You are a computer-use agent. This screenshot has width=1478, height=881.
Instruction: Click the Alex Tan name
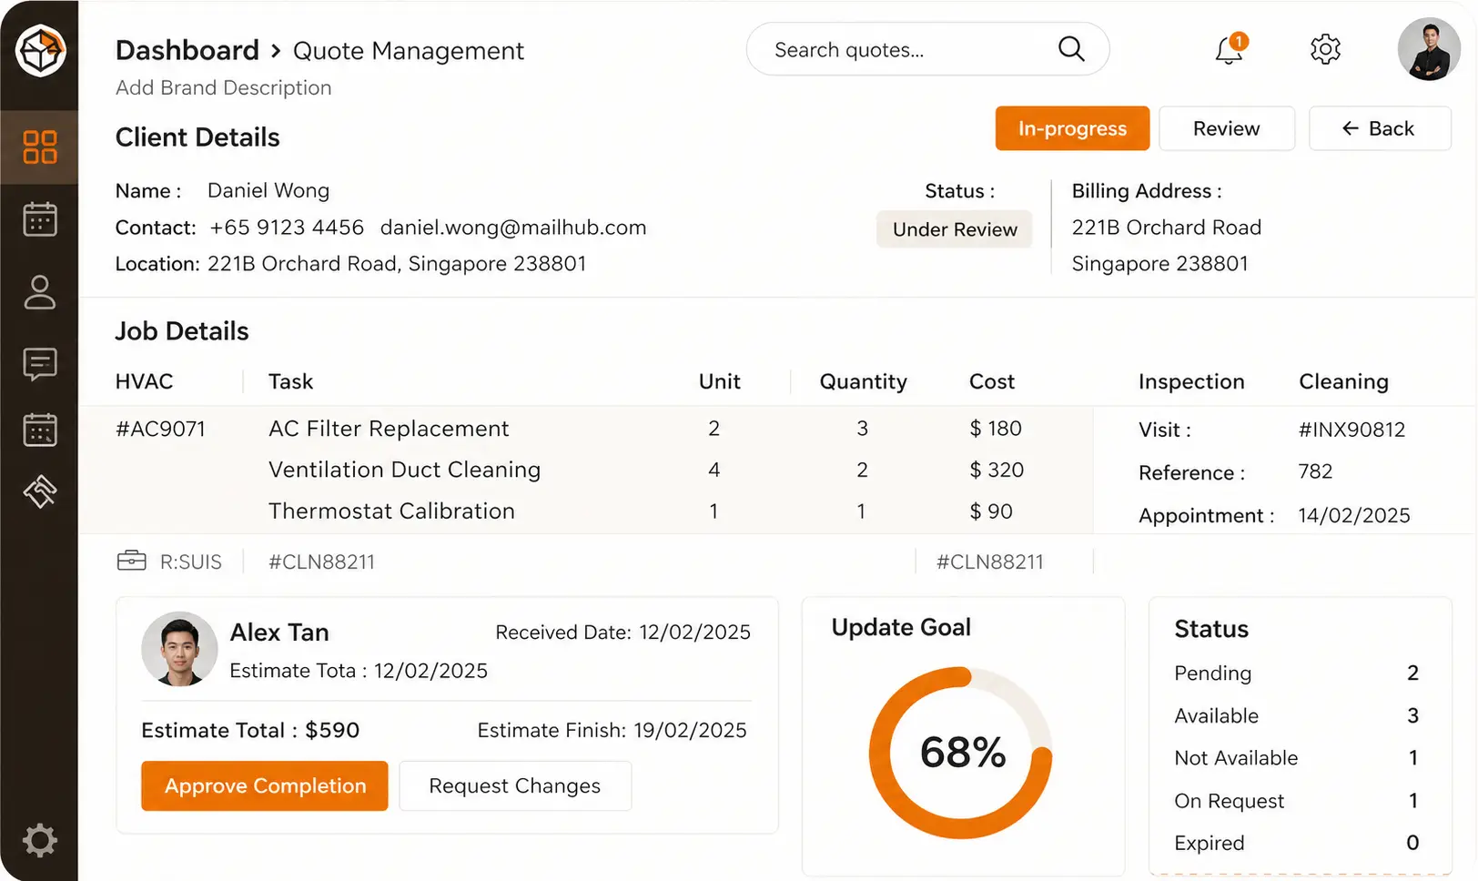[x=279, y=632]
